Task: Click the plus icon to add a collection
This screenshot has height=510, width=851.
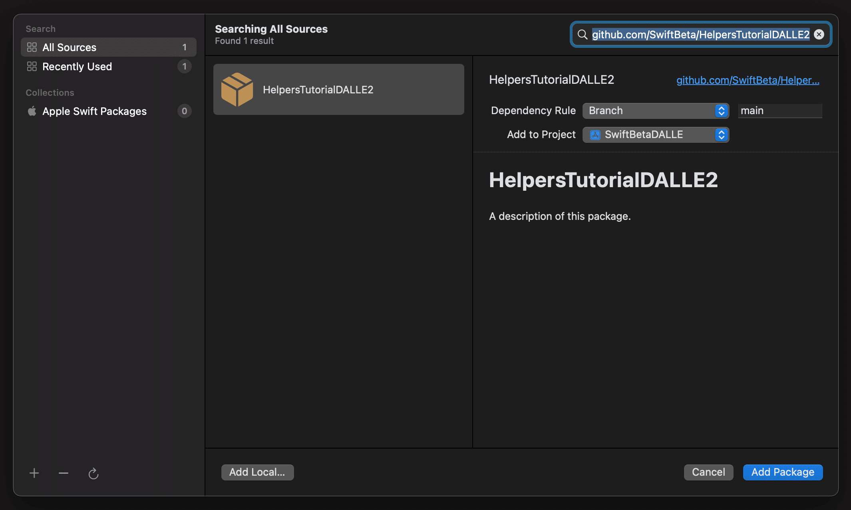Action: (34, 473)
